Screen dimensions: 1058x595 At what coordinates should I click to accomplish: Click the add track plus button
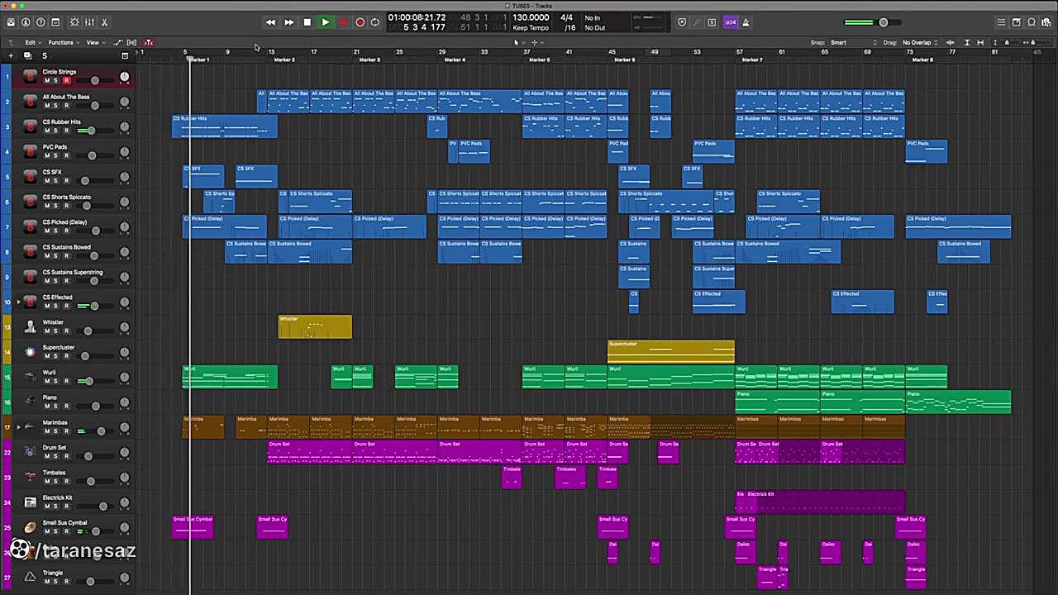(11, 55)
